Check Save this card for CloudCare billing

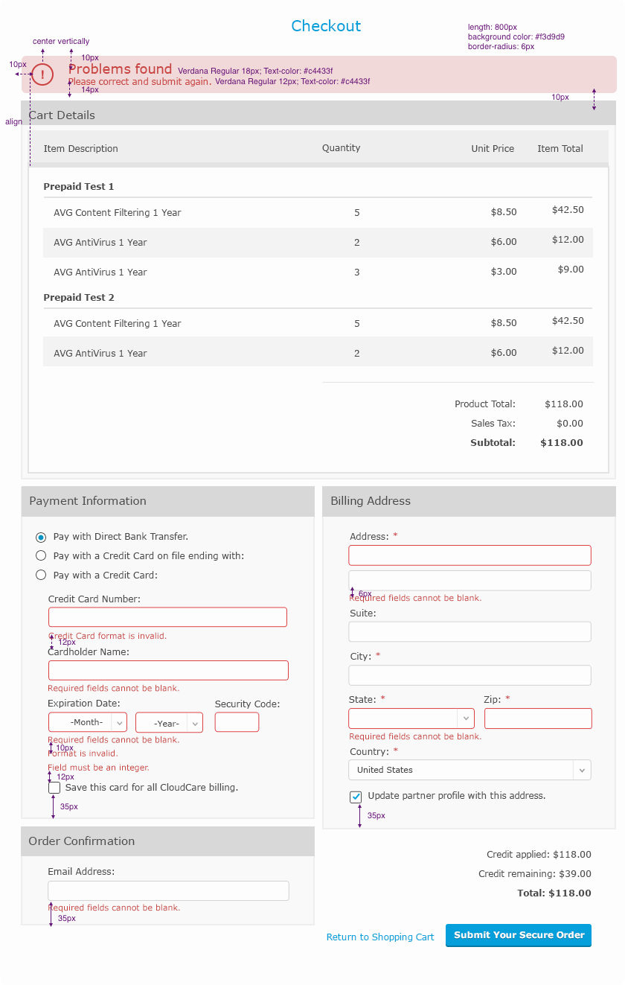pyautogui.click(x=54, y=787)
